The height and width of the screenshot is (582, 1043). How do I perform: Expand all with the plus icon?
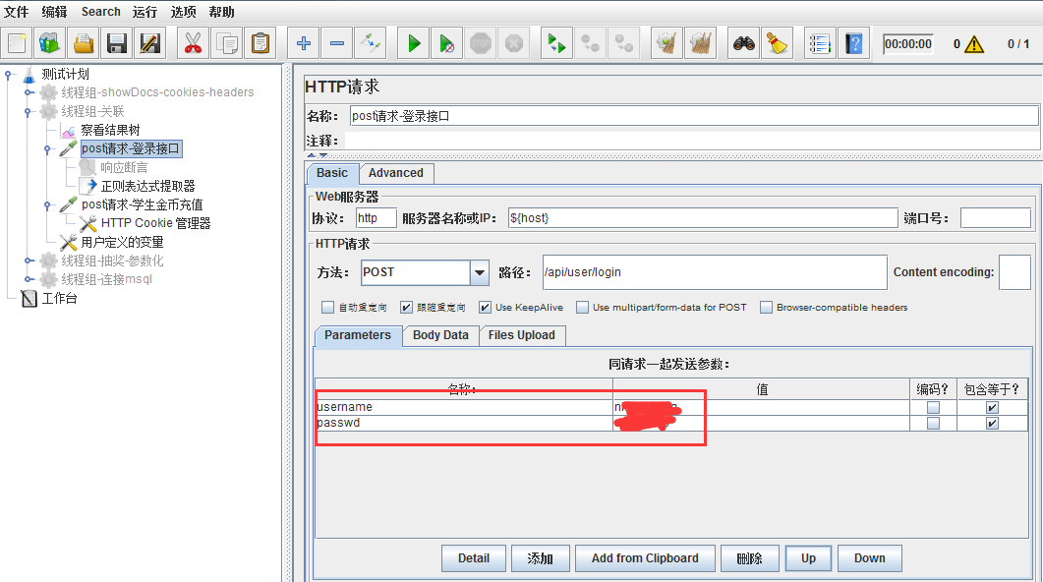click(x=304, y=44)
